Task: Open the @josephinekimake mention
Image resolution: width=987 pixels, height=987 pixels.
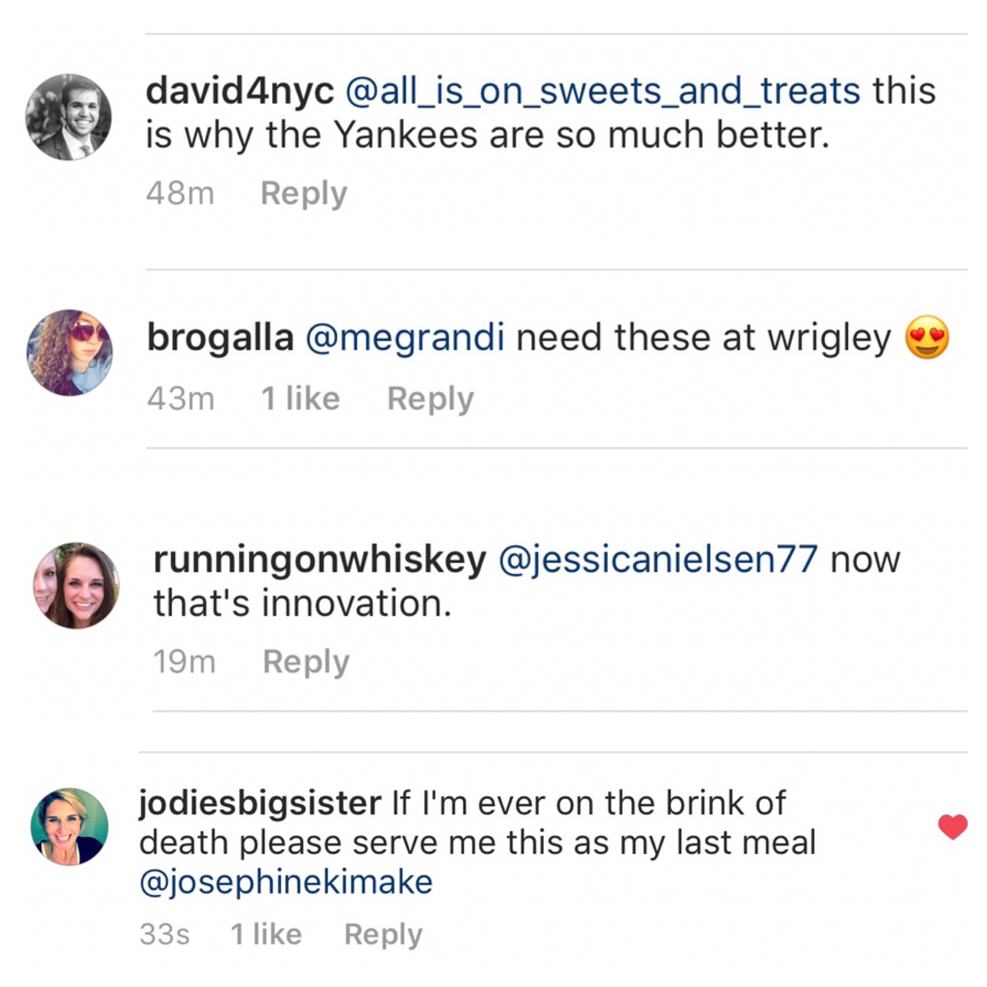Action: pyautogui.click(x=286, y=882)
